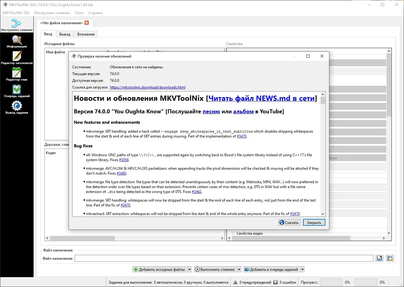Image resolution: width=404 pixels, height=287 pixels.
Task: Open the Инструмент слияния menu in the menu bar
Action: 52,13
